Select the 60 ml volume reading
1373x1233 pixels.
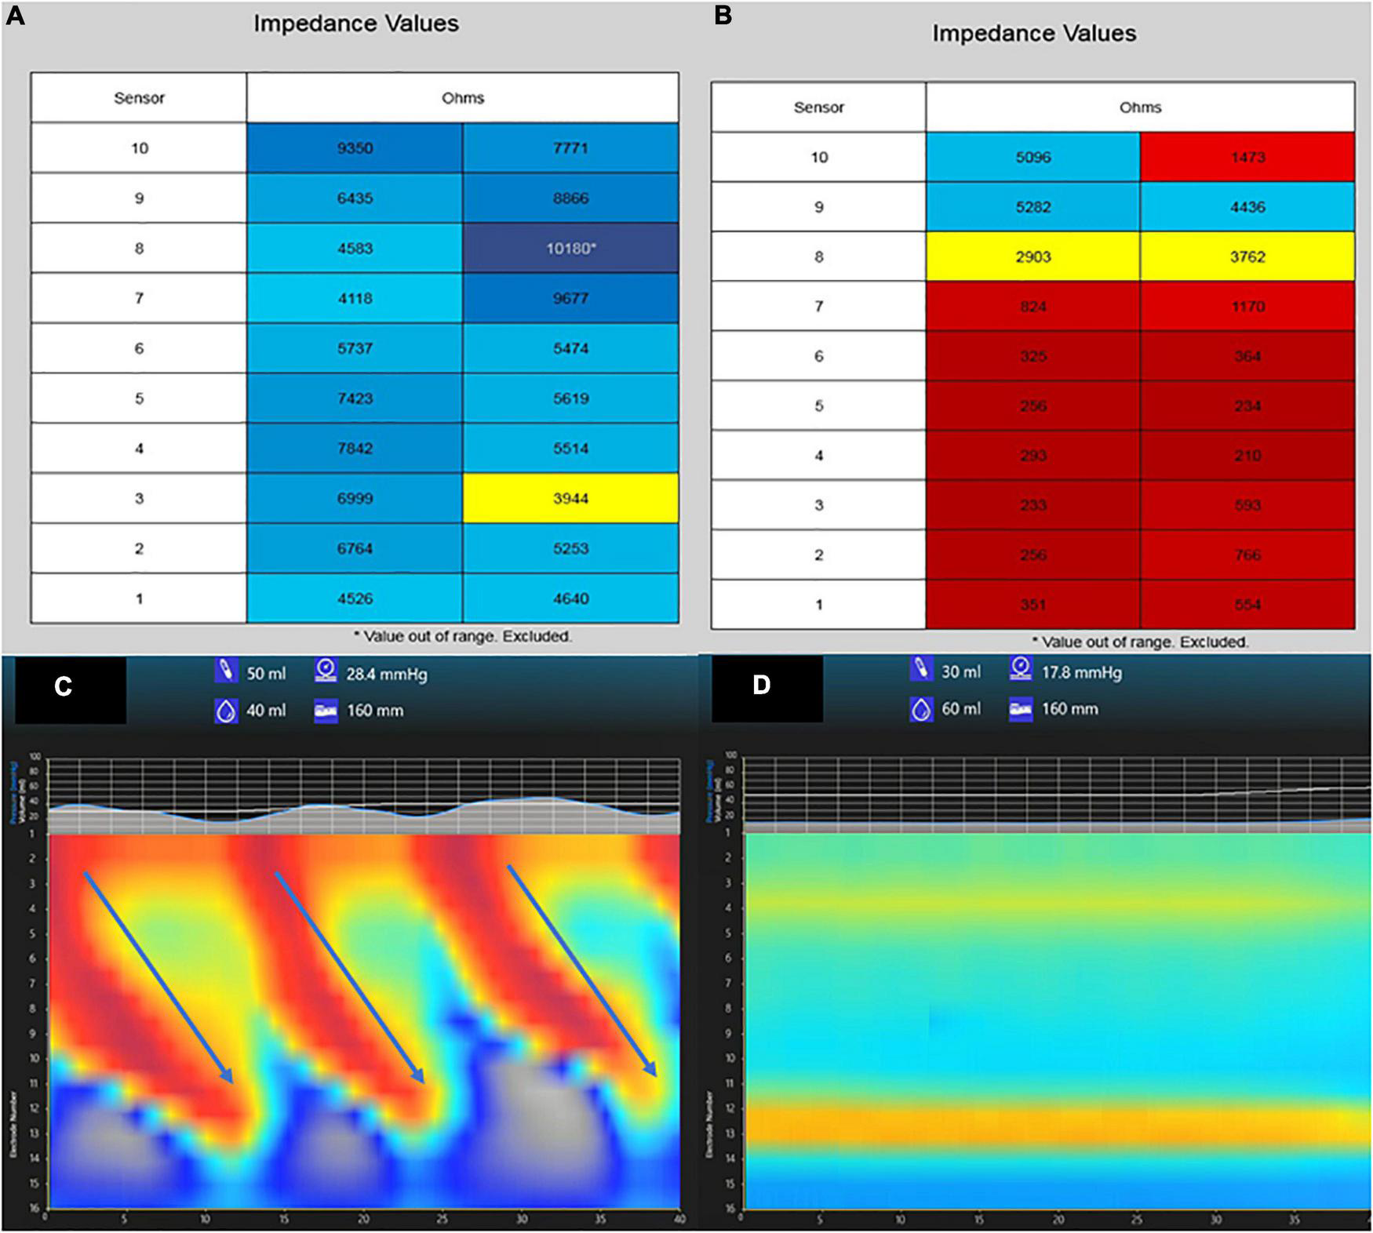click(x=960, y=709)
